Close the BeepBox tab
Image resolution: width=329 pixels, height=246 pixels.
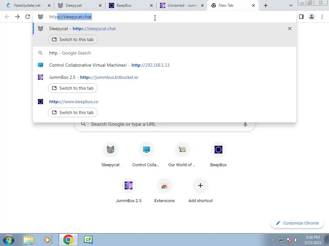coord(151,5)
